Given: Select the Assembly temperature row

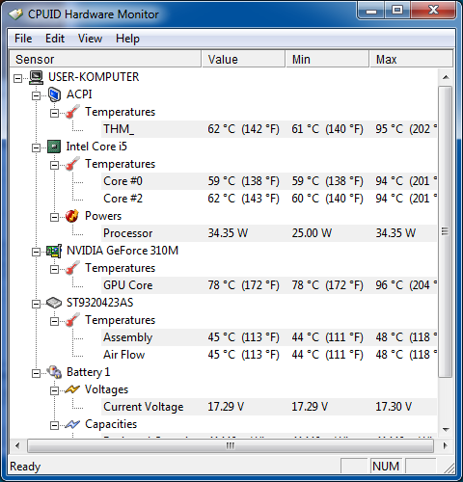Looking at the screenshot, I should [269, 337].
